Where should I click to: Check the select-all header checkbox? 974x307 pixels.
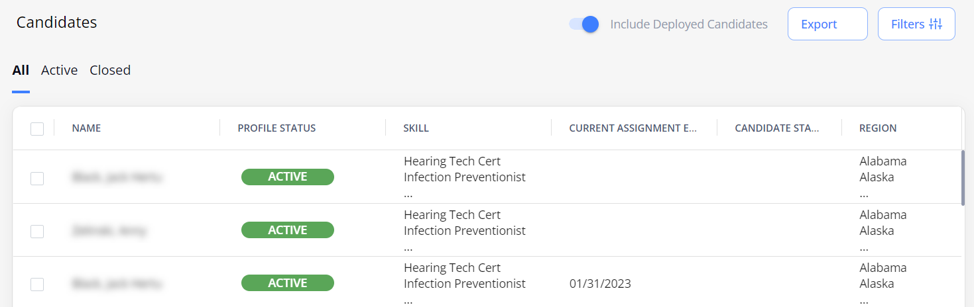coord(37,129)
